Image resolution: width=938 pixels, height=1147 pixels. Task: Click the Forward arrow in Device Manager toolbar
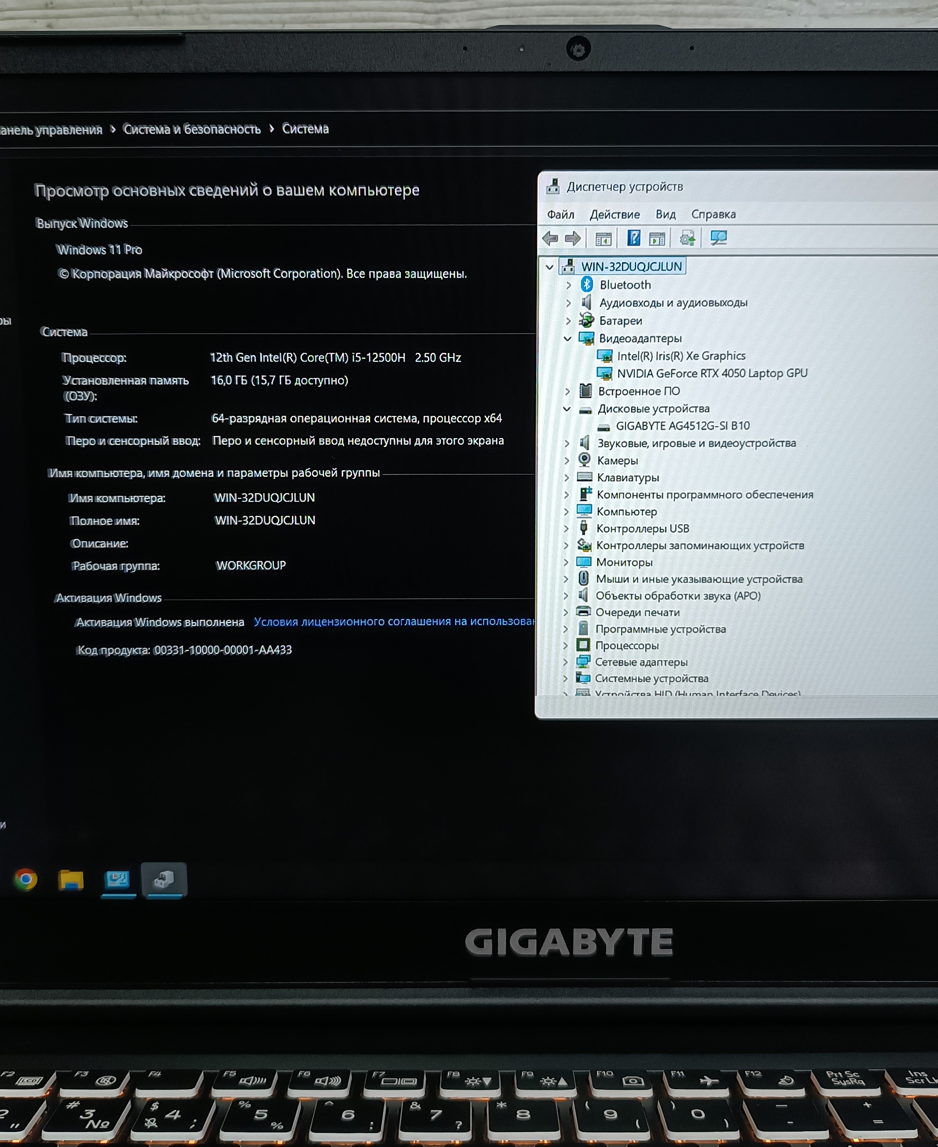[572, 238]
